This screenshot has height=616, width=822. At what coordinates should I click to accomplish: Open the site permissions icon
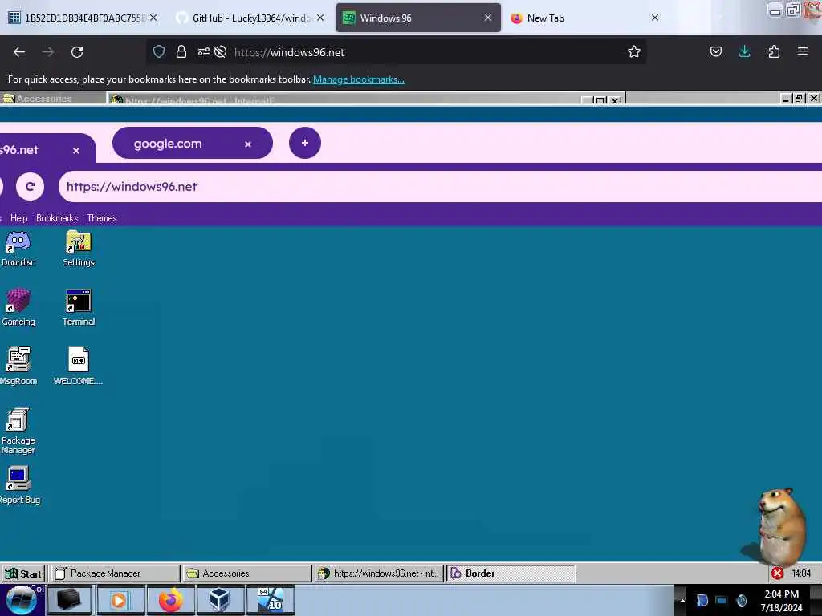(203, 51)
